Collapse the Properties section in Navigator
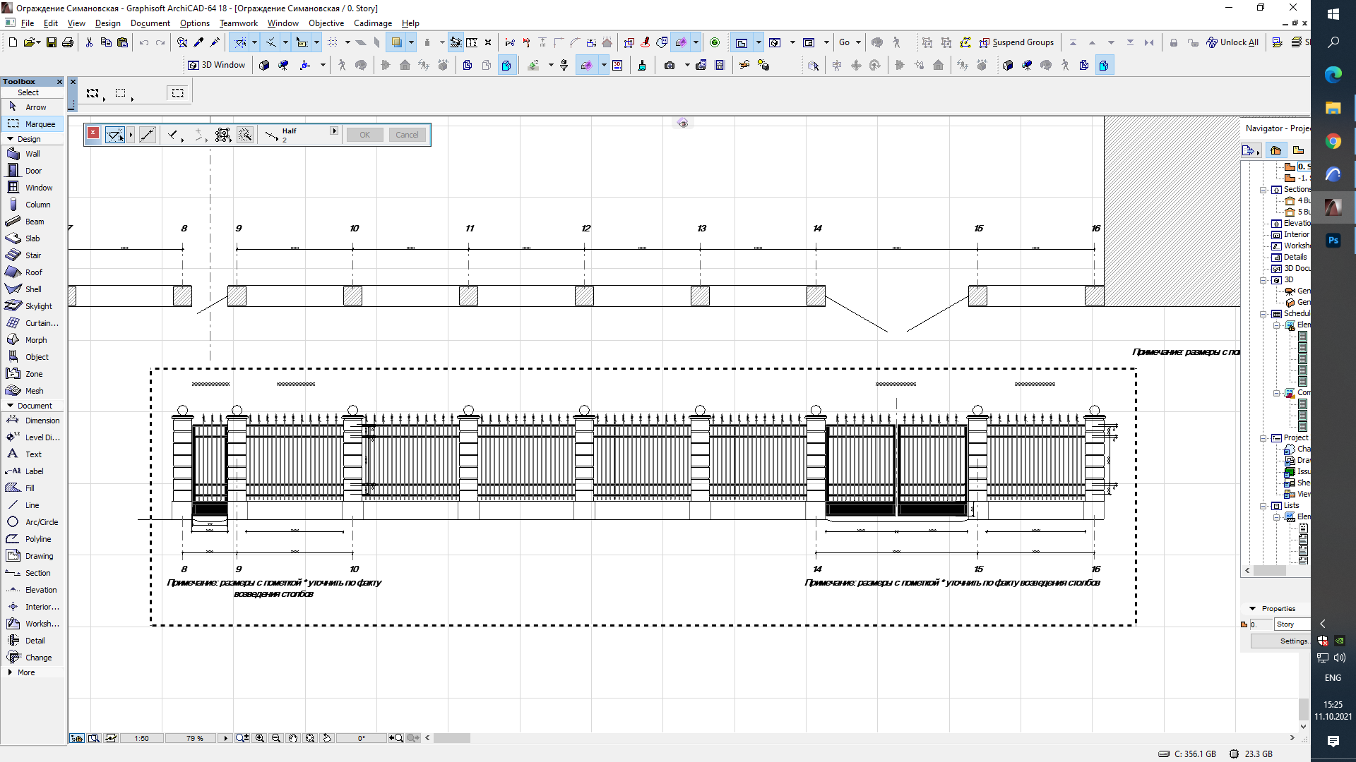Screen dimensions: 1356x762 tap(1253, 608)
